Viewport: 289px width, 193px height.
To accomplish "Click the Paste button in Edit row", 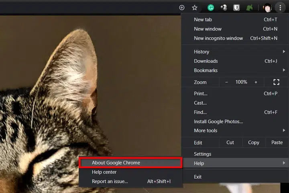I will (277, 143).
